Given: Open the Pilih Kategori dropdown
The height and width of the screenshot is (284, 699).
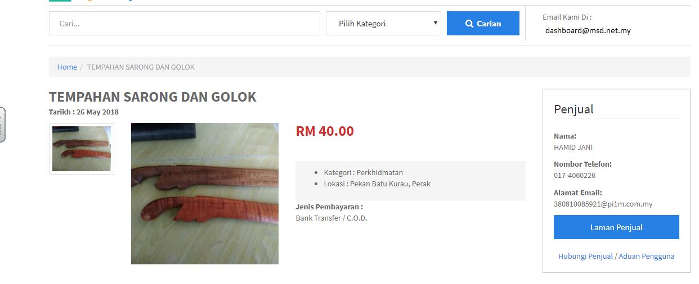Looking at the screenshot, I should point(383,24).
